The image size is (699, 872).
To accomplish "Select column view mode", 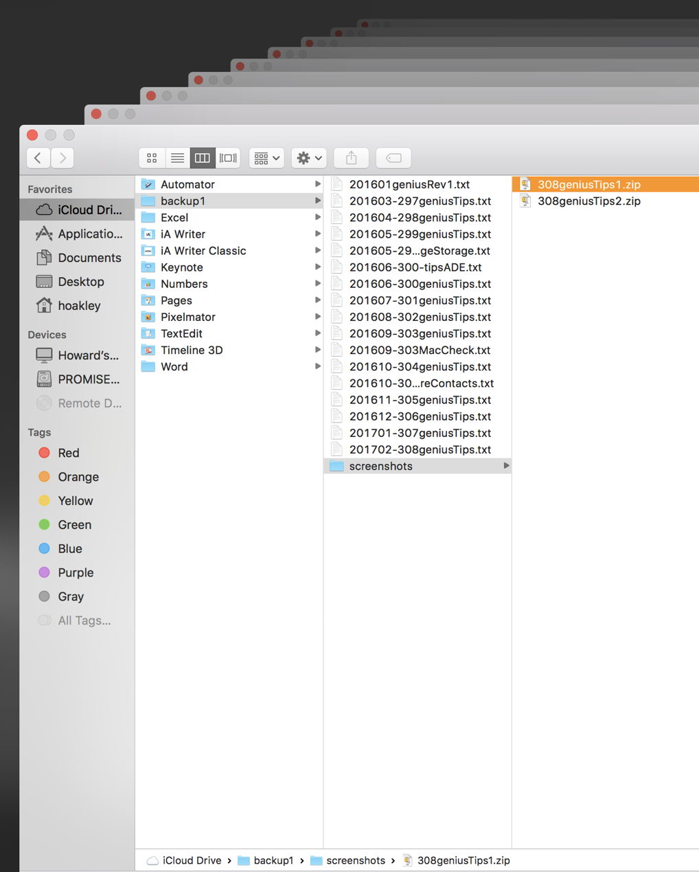I will pos(203,158).
